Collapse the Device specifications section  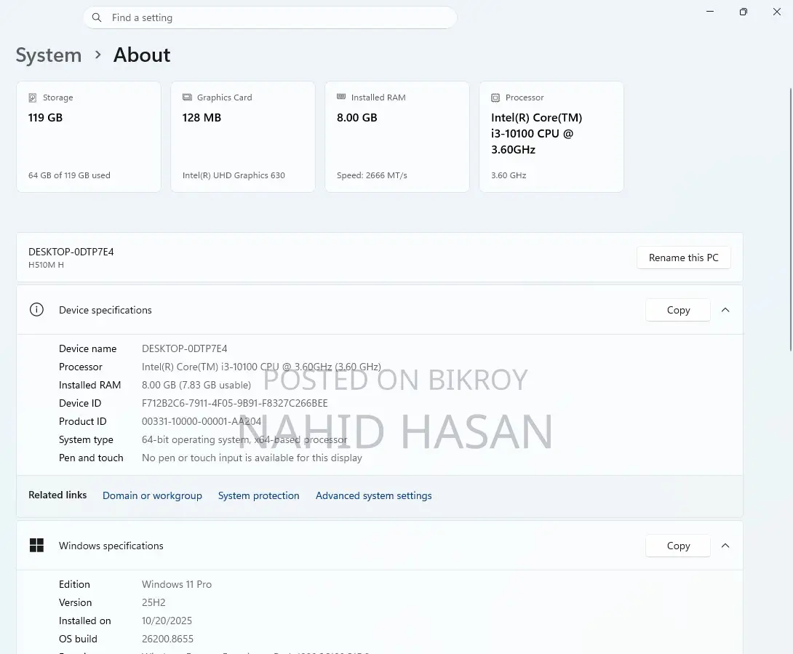725,310
